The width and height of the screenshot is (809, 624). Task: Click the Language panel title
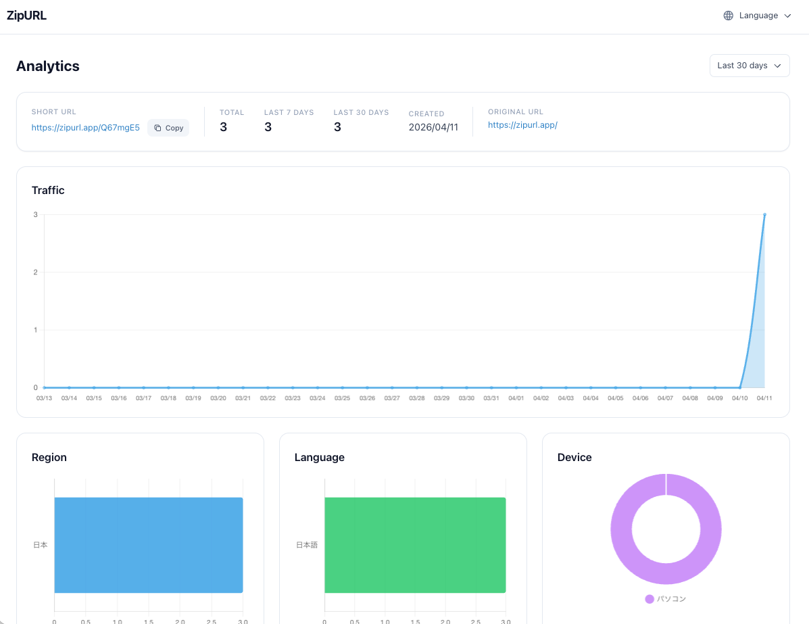point(320,457)
